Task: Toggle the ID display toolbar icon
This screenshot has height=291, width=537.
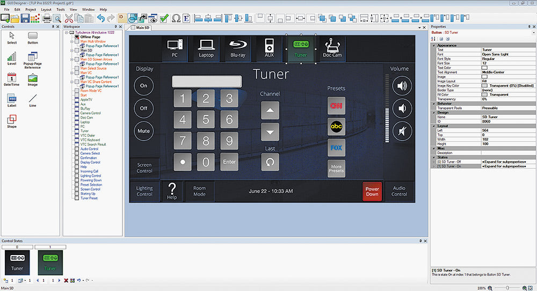Action: pyautogui.click(x=122, y=18)
